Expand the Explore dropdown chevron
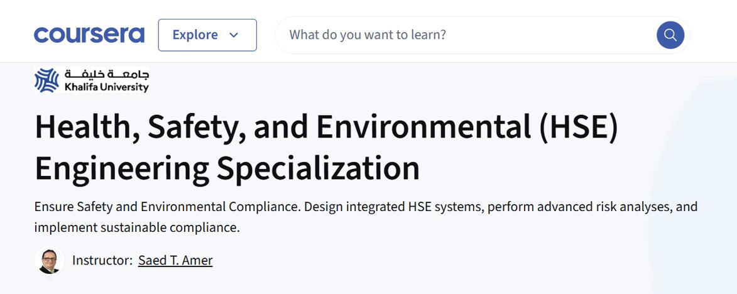 pos(234,35)
